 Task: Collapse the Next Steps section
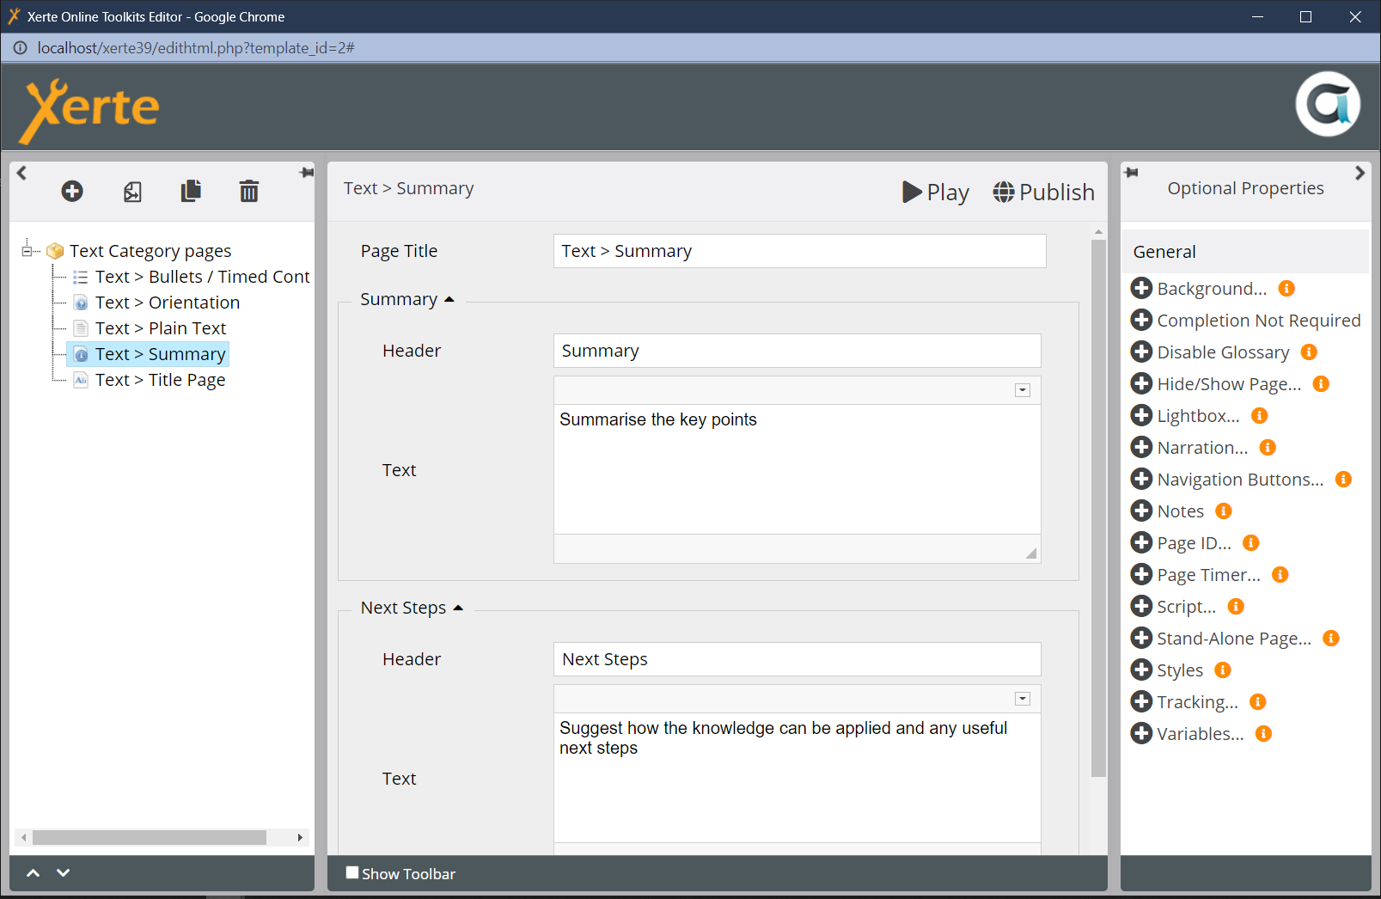(x=458, y=609)
